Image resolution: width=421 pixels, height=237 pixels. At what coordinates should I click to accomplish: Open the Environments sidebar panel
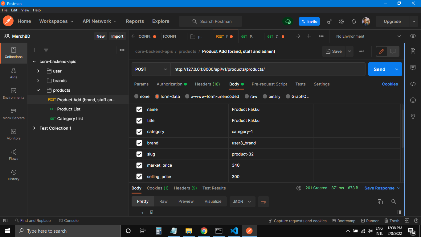(14, 94)
